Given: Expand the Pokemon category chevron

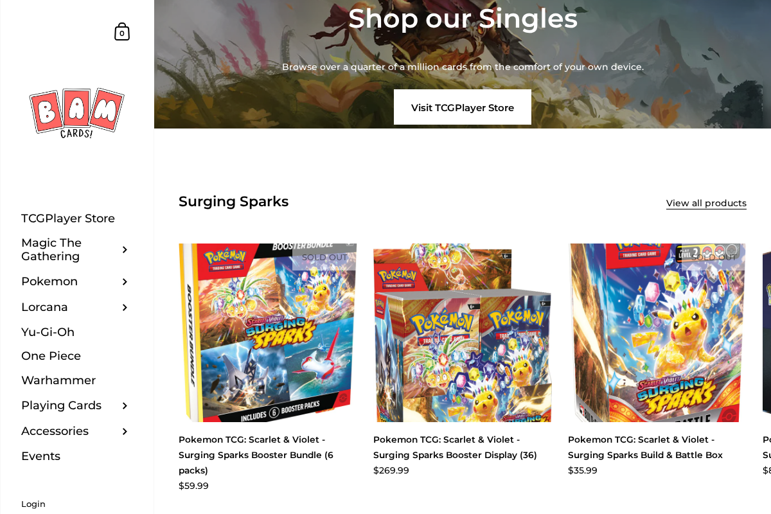Looking at the screenshot, I should pos(126,281).
